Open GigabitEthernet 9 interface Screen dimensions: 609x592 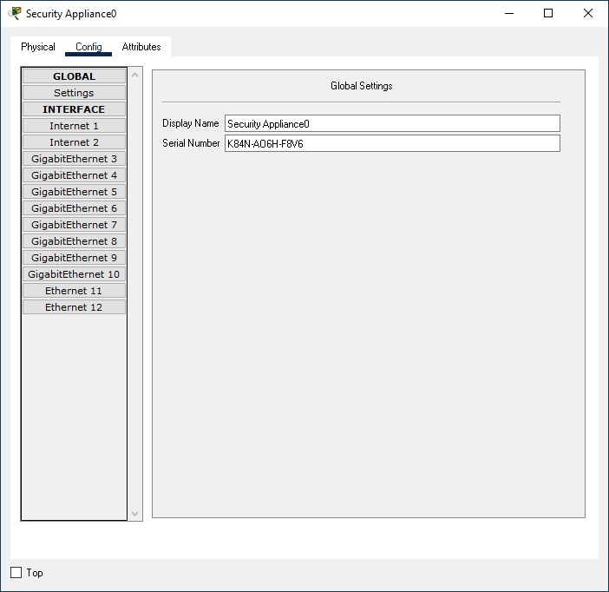(x=75, y=258)
